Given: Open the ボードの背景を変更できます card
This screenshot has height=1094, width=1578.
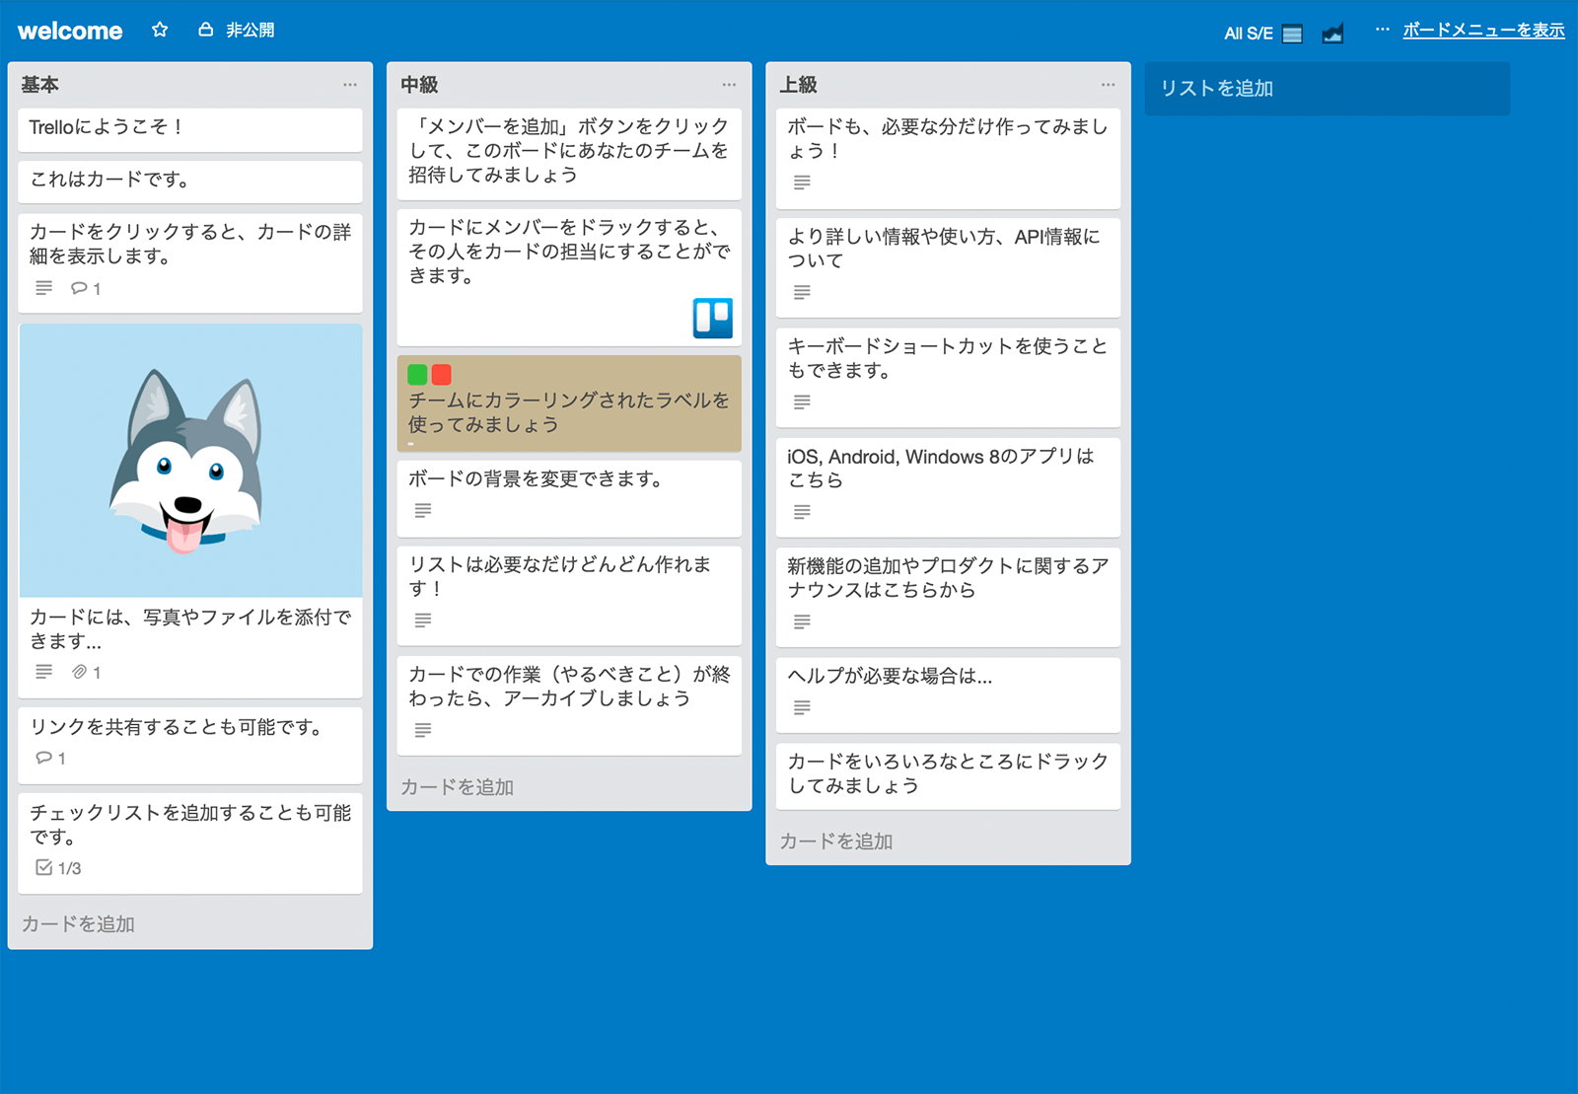Looking at the screenshot, I should pyautogui.click(x=569, y=498).
